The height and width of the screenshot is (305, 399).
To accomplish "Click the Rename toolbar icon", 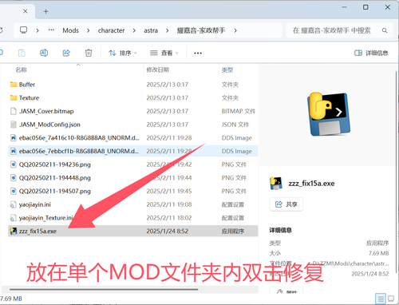I will click(x=44, y=53).
